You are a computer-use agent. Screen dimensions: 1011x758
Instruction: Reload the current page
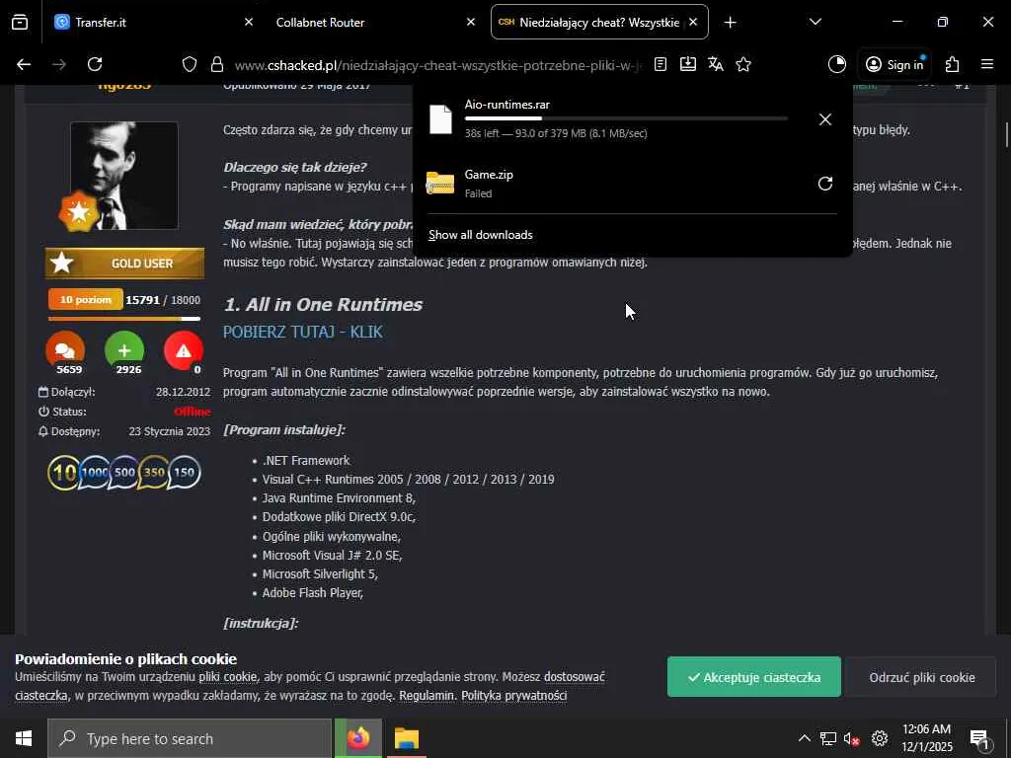point(95,64)
